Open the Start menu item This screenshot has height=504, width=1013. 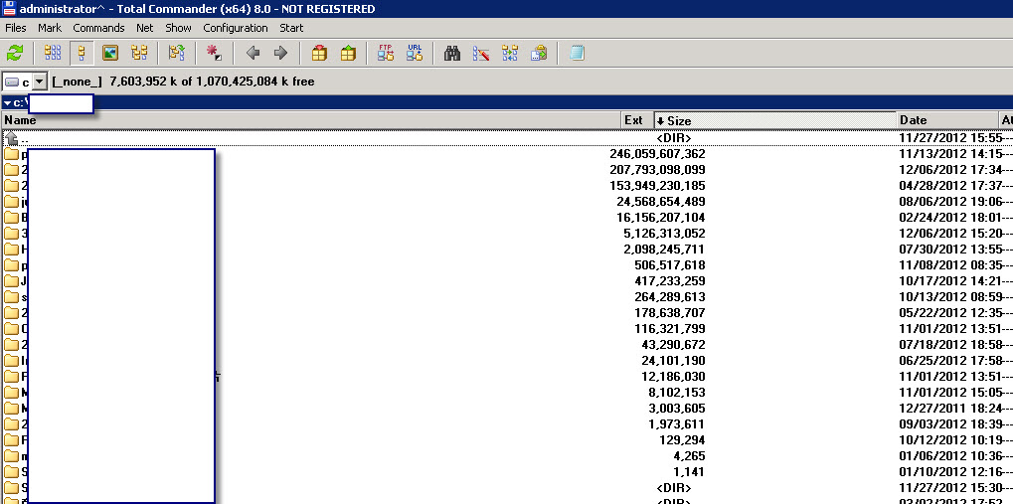[291, 28]
